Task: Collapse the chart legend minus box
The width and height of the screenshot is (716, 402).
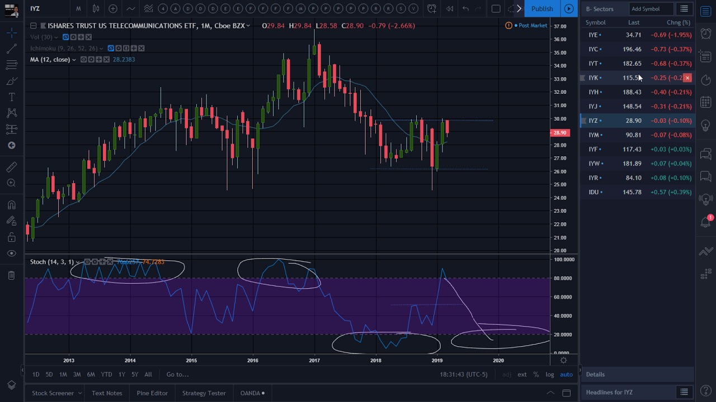Action: (33, 26)
